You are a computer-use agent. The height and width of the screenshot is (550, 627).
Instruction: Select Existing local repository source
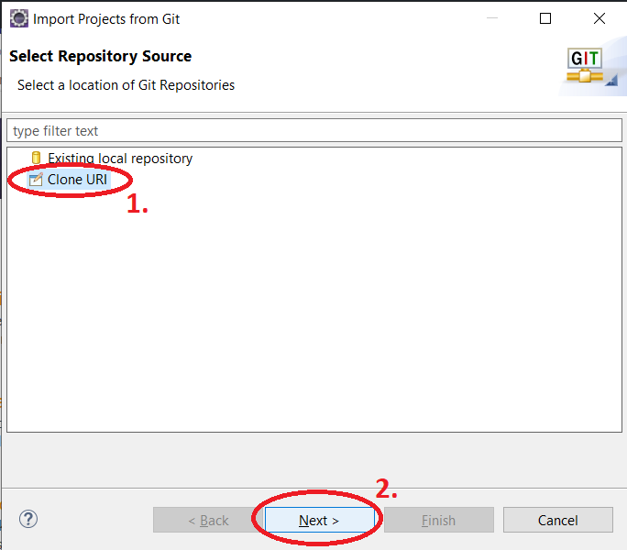click(x=119, y=159)
